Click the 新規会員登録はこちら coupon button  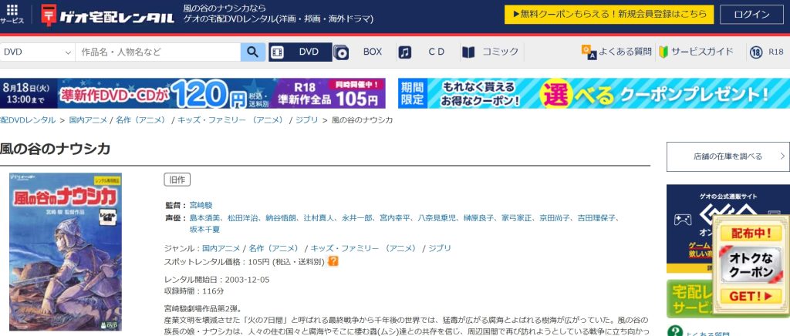[x=609, y=14]
